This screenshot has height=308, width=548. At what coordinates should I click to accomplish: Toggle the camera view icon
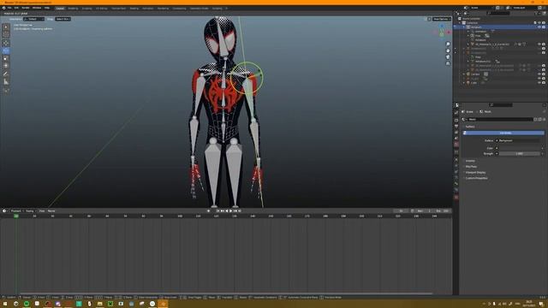[x=448, y=57]
